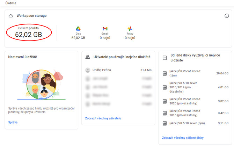
Task: Open shared drive [akce] VK 5:10 sever (tým)
Action: pyautogui.click(x=187, y=123)
